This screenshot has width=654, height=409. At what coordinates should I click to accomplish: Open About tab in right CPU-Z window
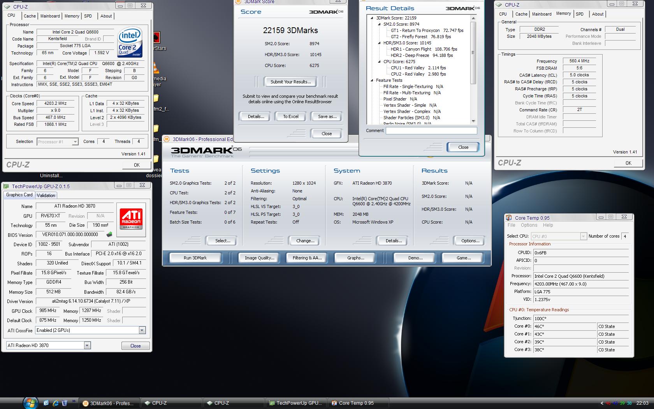pos(598,14)
